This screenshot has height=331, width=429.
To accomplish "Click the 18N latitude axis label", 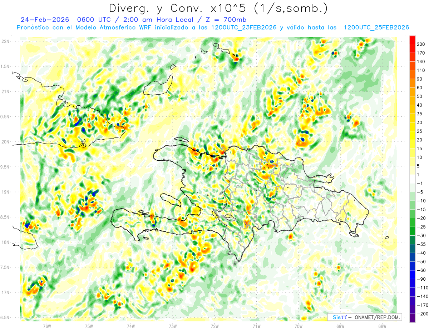I will click(5, 242).
